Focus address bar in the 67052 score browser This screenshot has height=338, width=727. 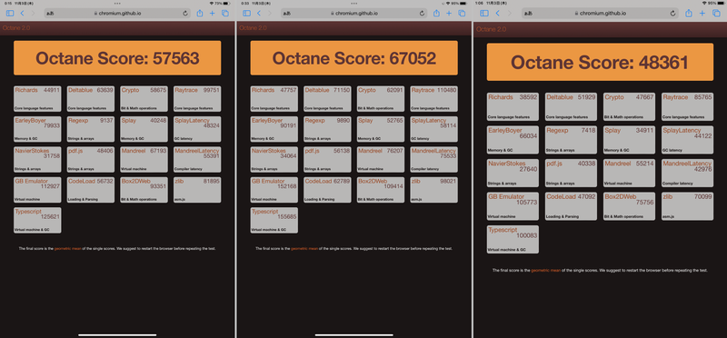coord(354,14)
